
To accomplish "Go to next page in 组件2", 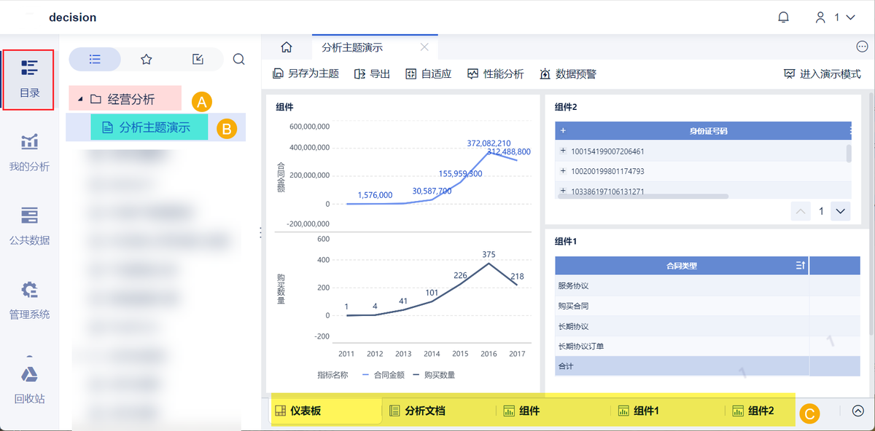I will tap(841, 211).
